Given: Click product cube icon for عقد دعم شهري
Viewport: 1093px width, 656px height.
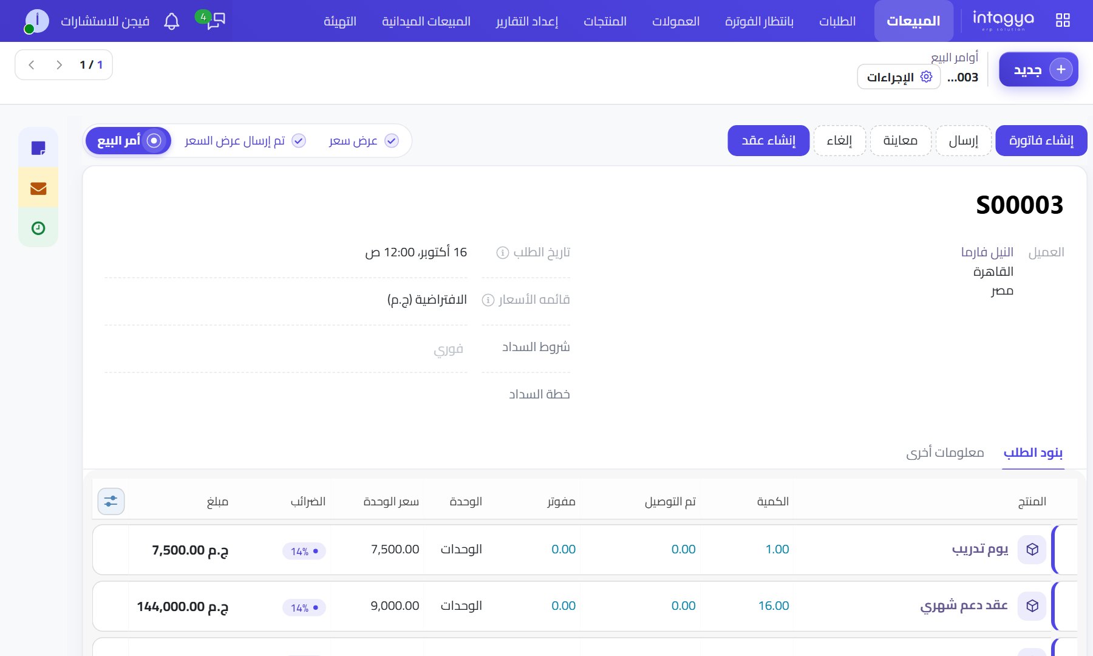Looking at the screenshot, I should click(1032, 606).
